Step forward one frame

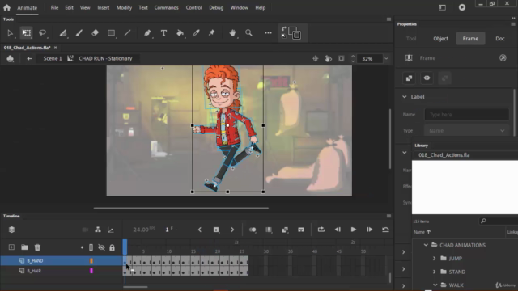click(x=369, y=230)
